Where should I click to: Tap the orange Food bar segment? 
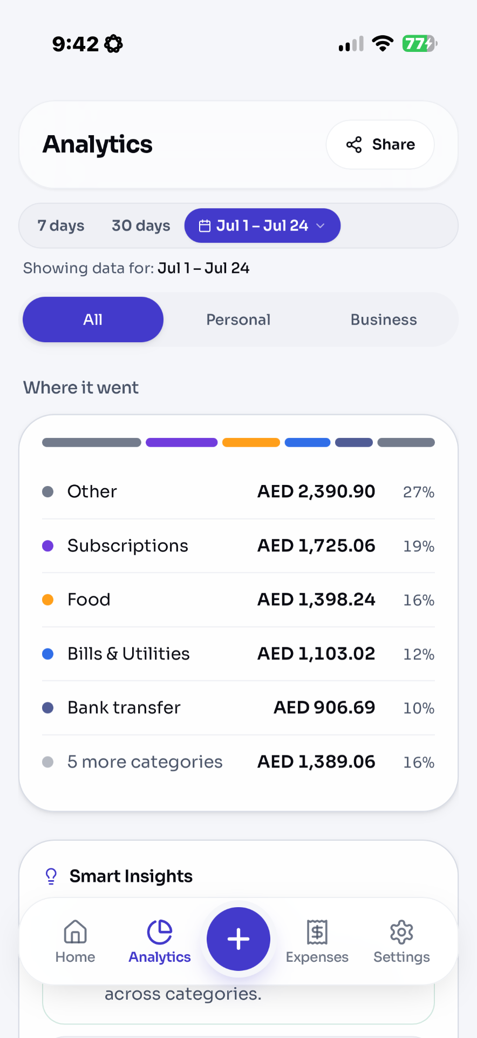coord(251,442)
